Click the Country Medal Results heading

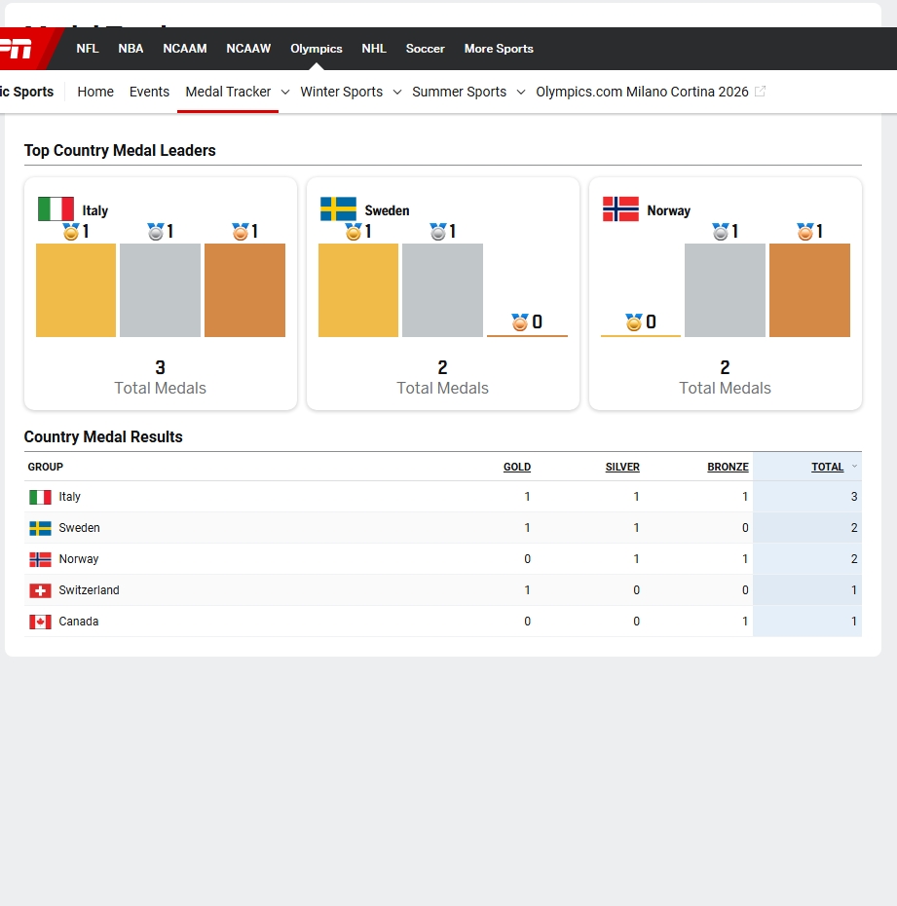pyautogui.click(x=103, y=436)
